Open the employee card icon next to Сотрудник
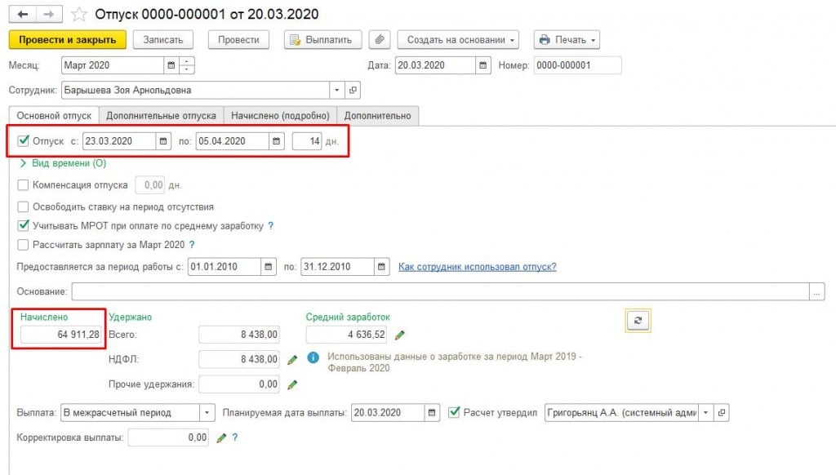This screenshot has width=836, height=475. coord(353,90)
